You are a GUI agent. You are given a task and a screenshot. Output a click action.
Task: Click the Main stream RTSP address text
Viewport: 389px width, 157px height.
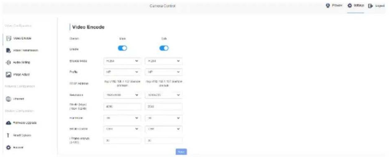tap(122, 84)
